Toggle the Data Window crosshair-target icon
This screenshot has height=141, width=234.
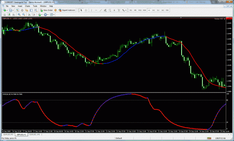click(x=22, y=10)
